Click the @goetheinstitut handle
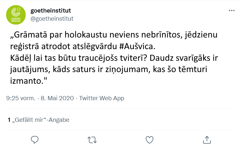 (52, 18)
